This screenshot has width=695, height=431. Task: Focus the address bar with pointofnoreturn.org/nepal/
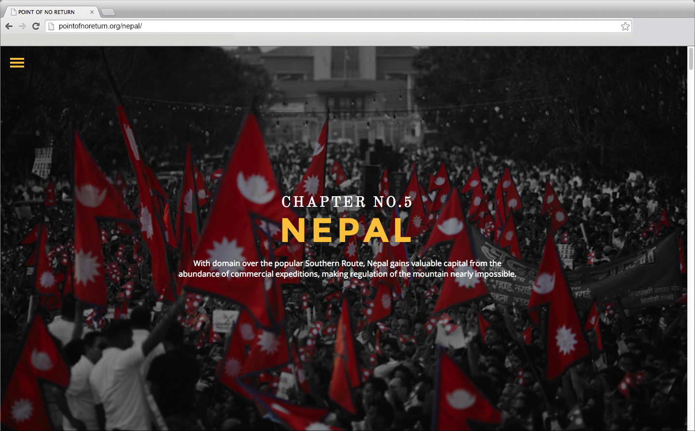pyautogui.click(x=337, y=26)
